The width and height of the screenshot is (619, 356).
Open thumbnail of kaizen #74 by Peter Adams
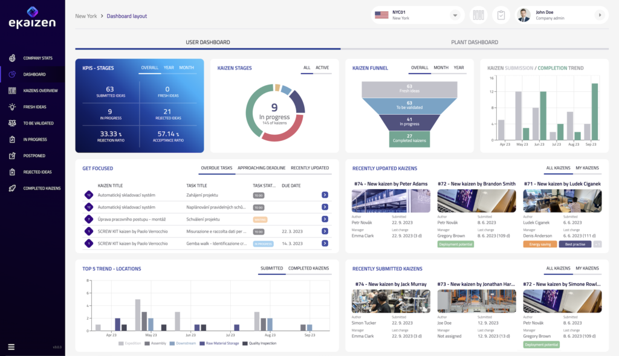point(391,201)
